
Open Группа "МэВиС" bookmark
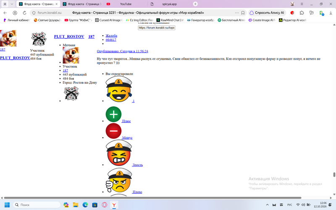(78, 20)
